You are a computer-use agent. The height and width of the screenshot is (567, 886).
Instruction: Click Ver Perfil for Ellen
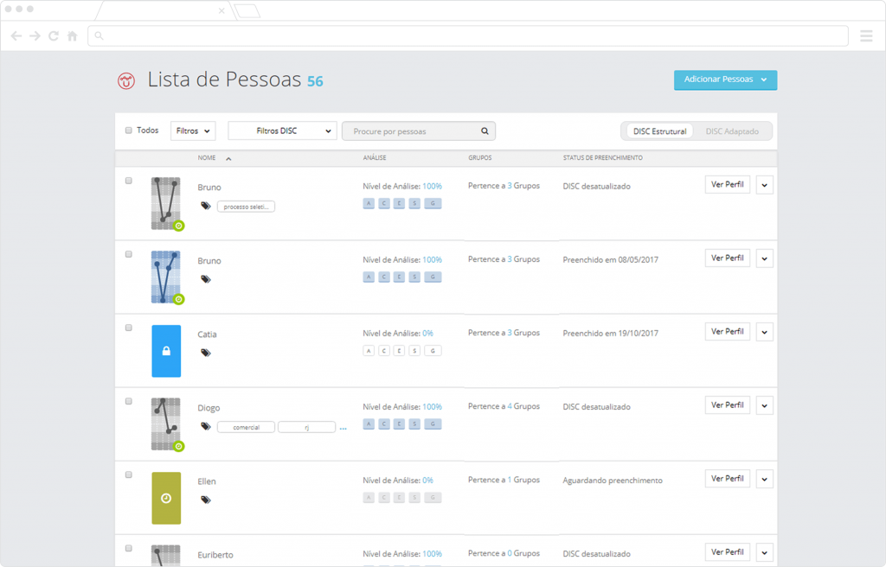727,478
